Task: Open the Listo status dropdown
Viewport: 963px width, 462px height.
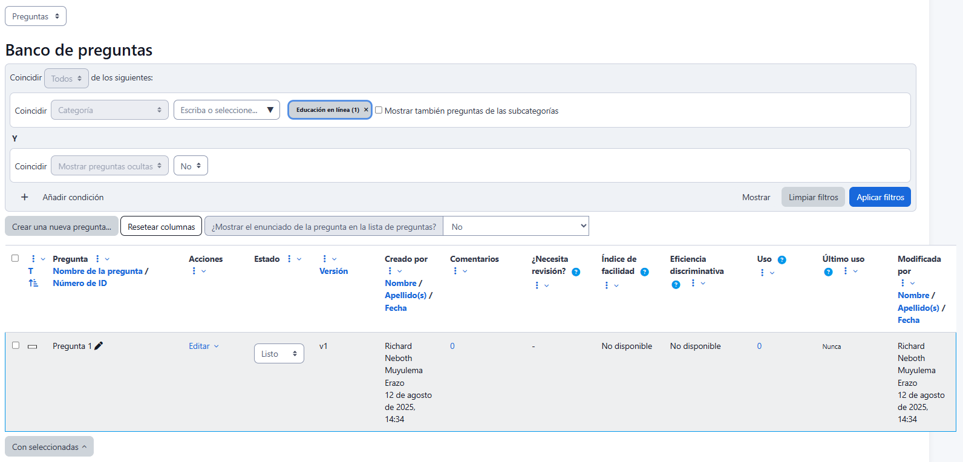Action: pos(279,354)
